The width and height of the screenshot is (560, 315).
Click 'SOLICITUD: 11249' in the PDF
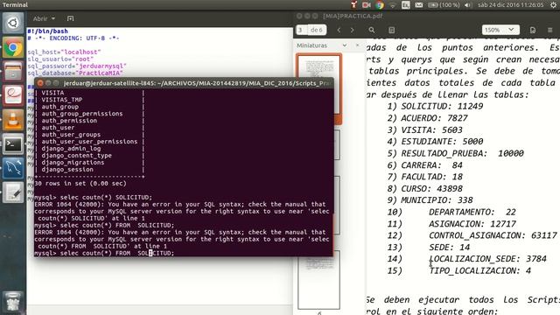coord(442,107)
